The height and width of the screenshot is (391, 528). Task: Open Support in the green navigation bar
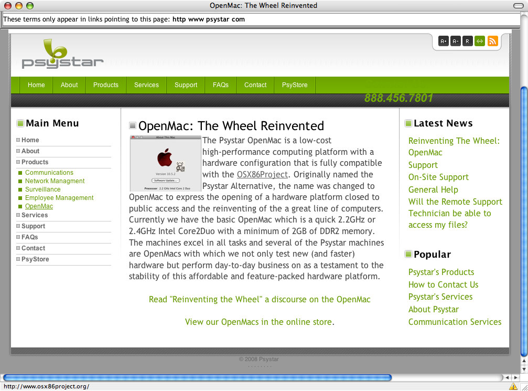coord(186,85)
